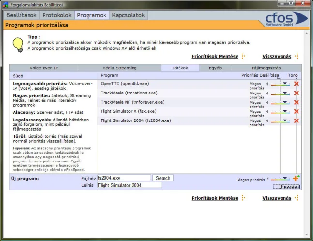Image resolution: width=313 pixels, height=241 pixels.
Task: Delete the TrackMania NF (tmforever.exe) row
Action: point(296,102)
